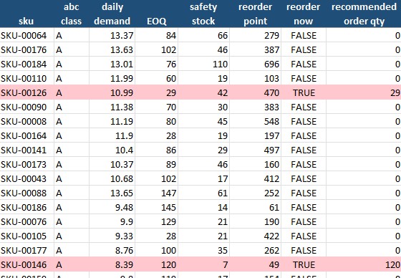Select cell SKU-00184

click(26, 64)
